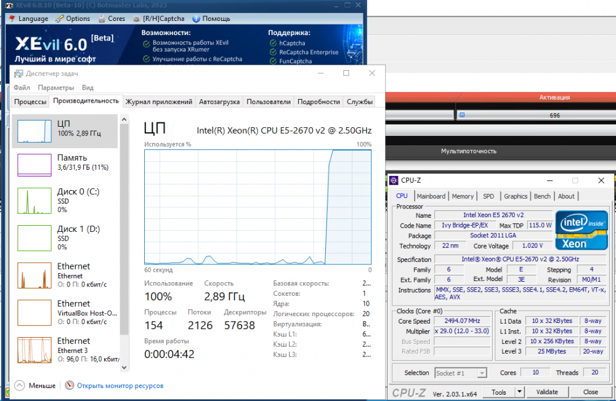This screenshot has height=401, width=616.
Task: Click the uptime value 0:00:04:42
Action: [x=169, y=354]
